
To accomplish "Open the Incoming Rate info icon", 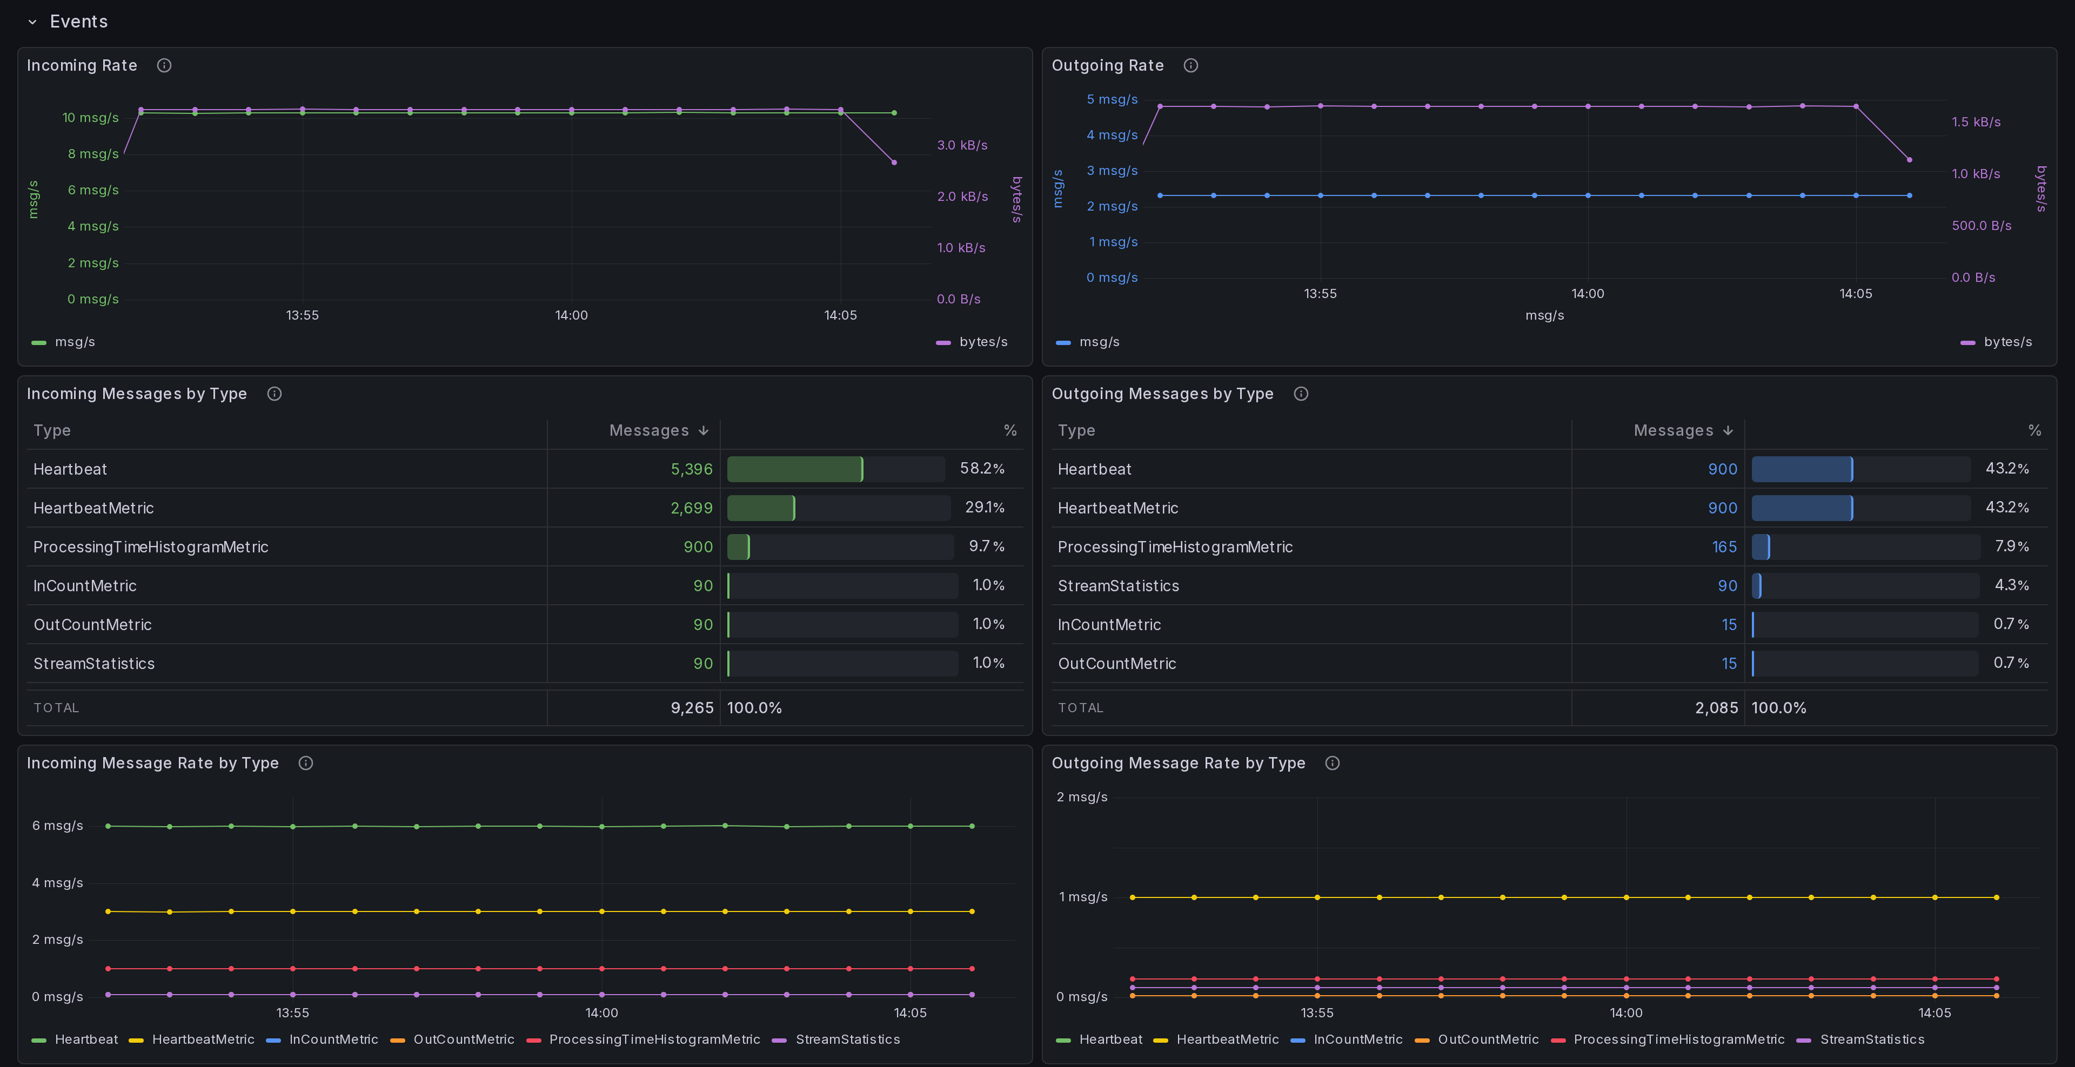I will click(x=164, y=65).
